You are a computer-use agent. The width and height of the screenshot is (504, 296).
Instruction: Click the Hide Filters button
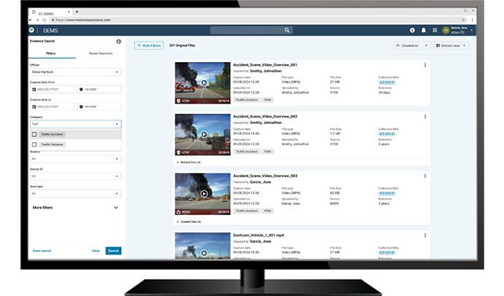click(x=149, y=45)
